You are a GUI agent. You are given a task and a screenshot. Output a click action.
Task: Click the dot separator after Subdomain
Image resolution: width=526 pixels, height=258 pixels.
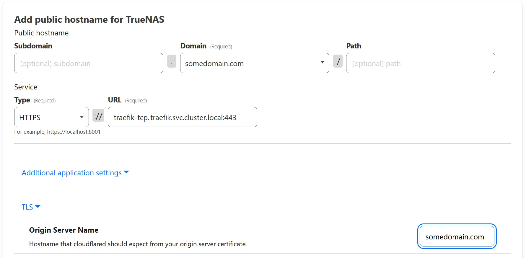pyautogui.click(x=172, y=61)
